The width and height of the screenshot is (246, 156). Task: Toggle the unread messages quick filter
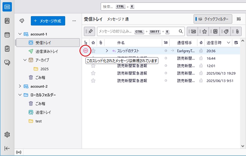coord(193,31)
